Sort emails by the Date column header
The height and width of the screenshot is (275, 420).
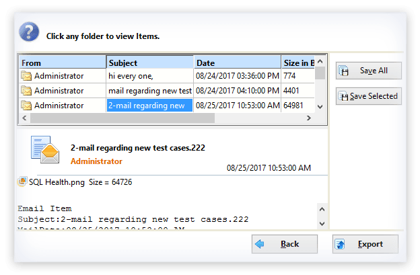coord(237,63)
